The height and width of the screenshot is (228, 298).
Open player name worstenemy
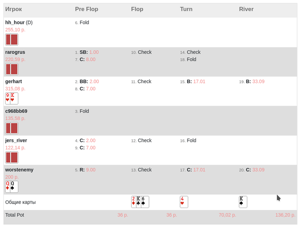(19, 170)
